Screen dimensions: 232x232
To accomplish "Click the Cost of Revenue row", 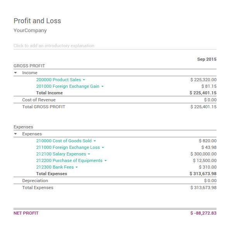I will (39, 100).
